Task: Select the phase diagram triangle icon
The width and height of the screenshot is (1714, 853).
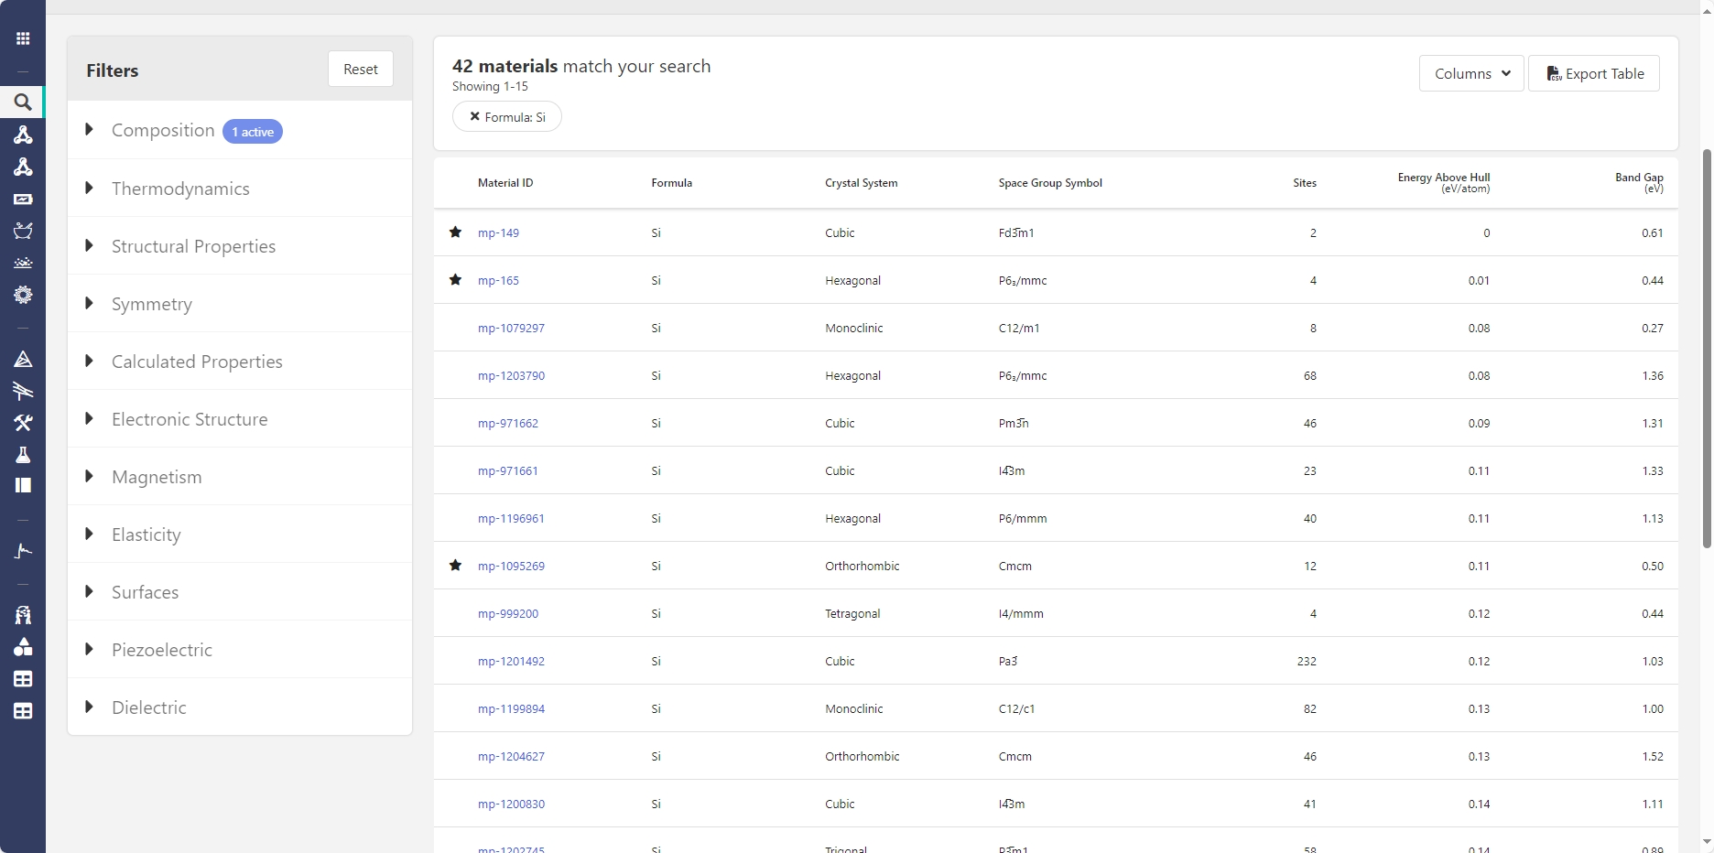Action: tap(23, 359)
